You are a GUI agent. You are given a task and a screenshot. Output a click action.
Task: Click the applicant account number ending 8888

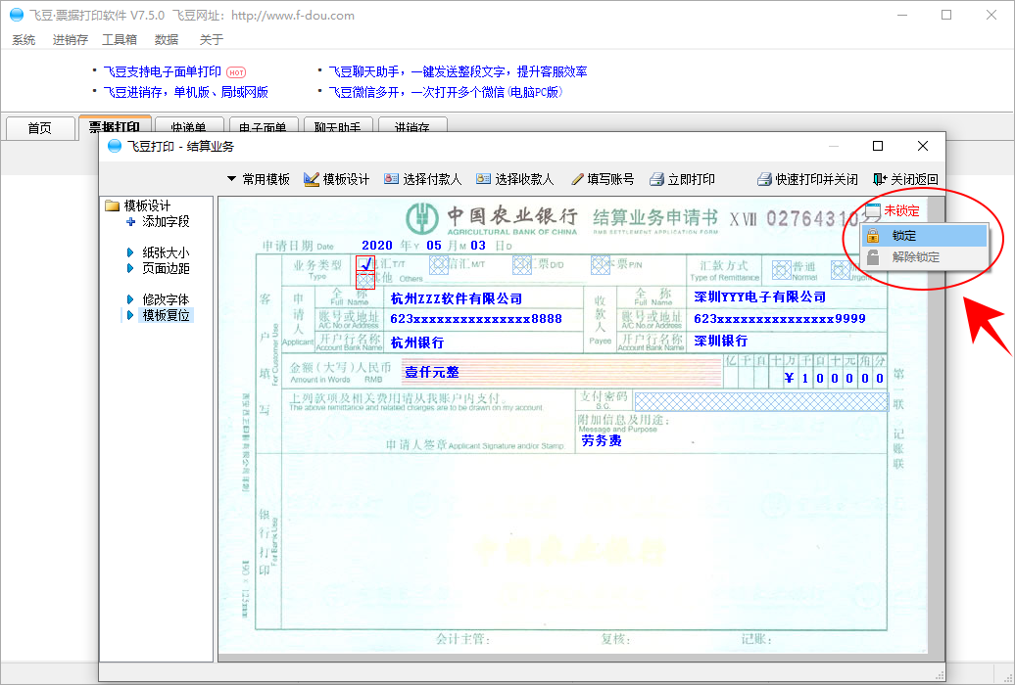pos(476,319)
